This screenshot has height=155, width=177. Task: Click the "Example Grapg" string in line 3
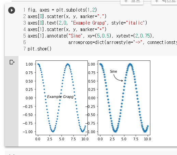click(x=88, y=23)
